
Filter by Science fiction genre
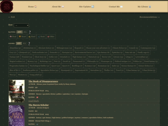(x=146, y=66)
